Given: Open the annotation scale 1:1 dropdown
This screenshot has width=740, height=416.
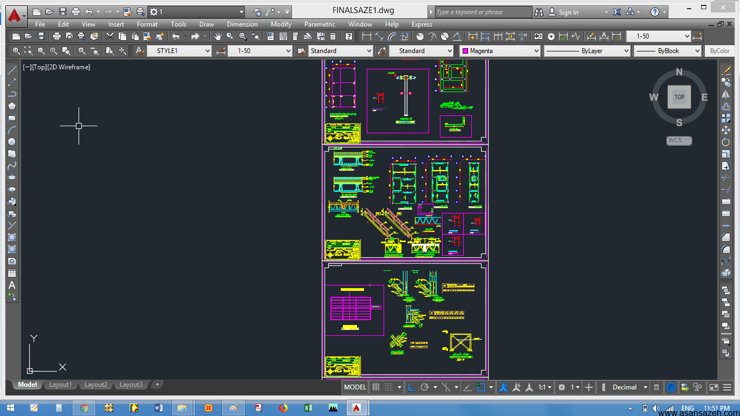Looking at the screenshot, I should pyautogui.click(x=545, y=387).
